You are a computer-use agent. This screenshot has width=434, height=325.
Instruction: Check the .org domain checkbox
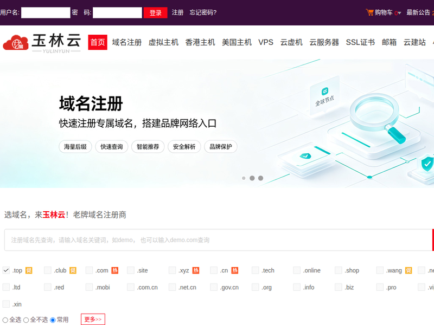[255, 287]
